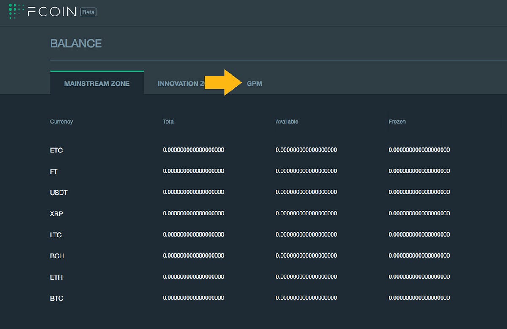Click the Beta badge beside FCoin
This screenshot has width=507, height=329.
(x=88, y=12)
